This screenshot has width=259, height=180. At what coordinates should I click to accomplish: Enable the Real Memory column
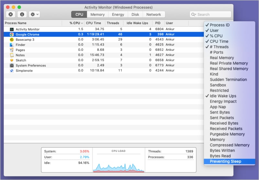[222, 58]
